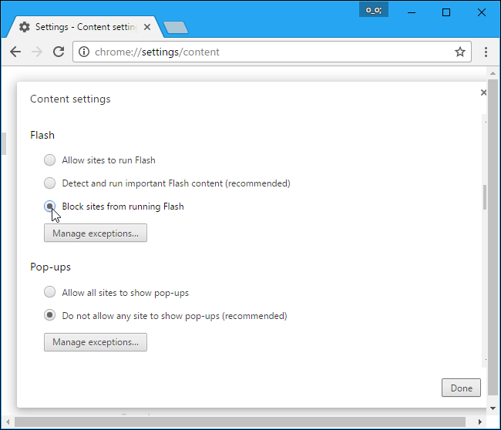Reload the page with the refresh icon
The image size is (501, 430).
pos(59,52)
